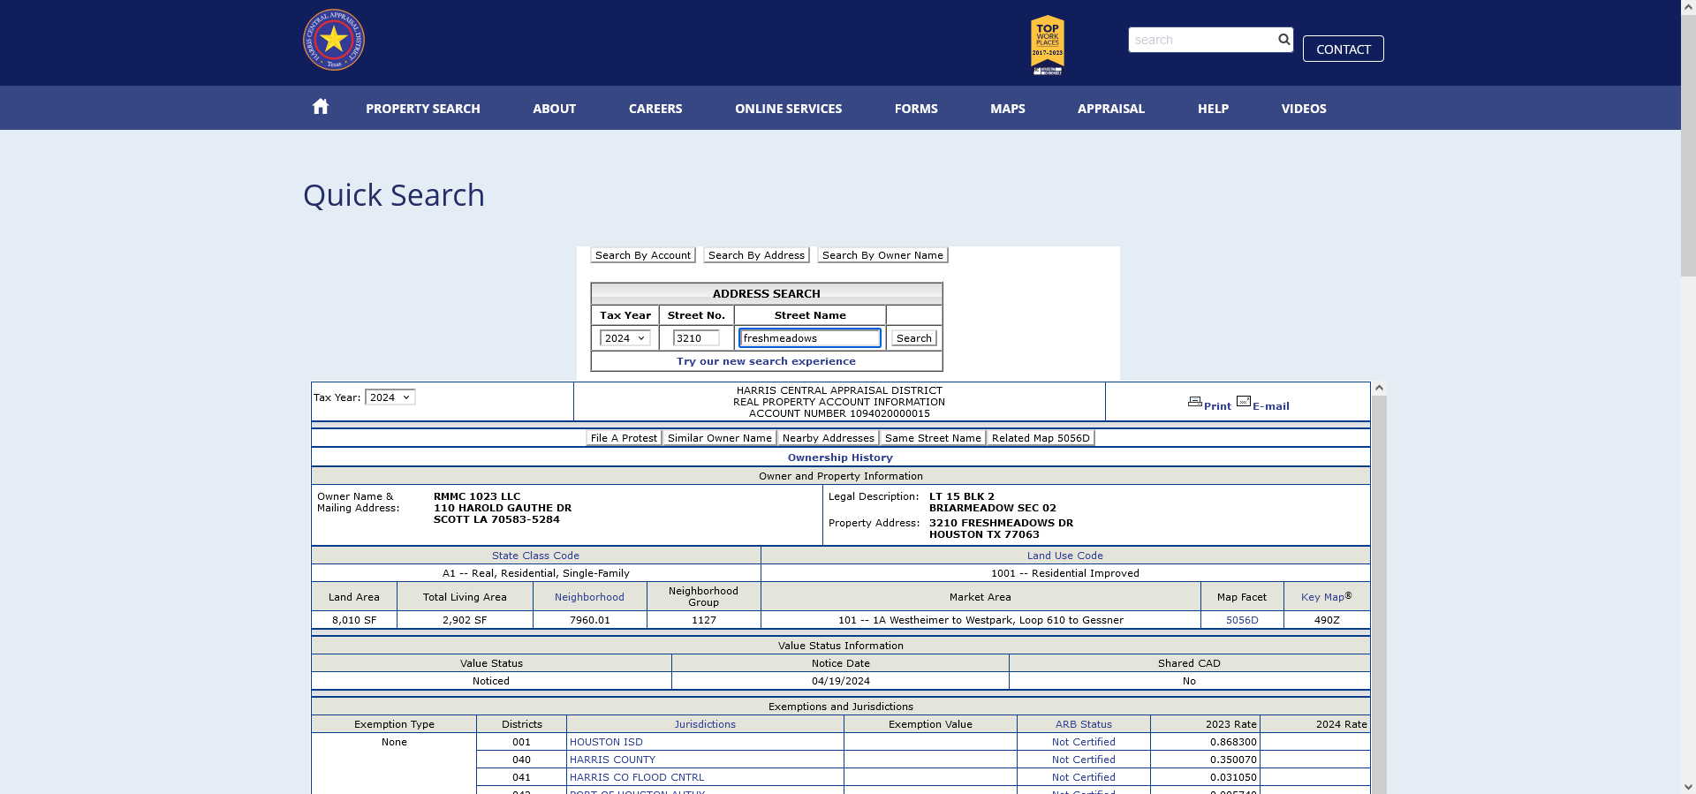Focus the Street Name input field
The image size is (1696, 794).
pyautogui.click(x=809, y=338)
